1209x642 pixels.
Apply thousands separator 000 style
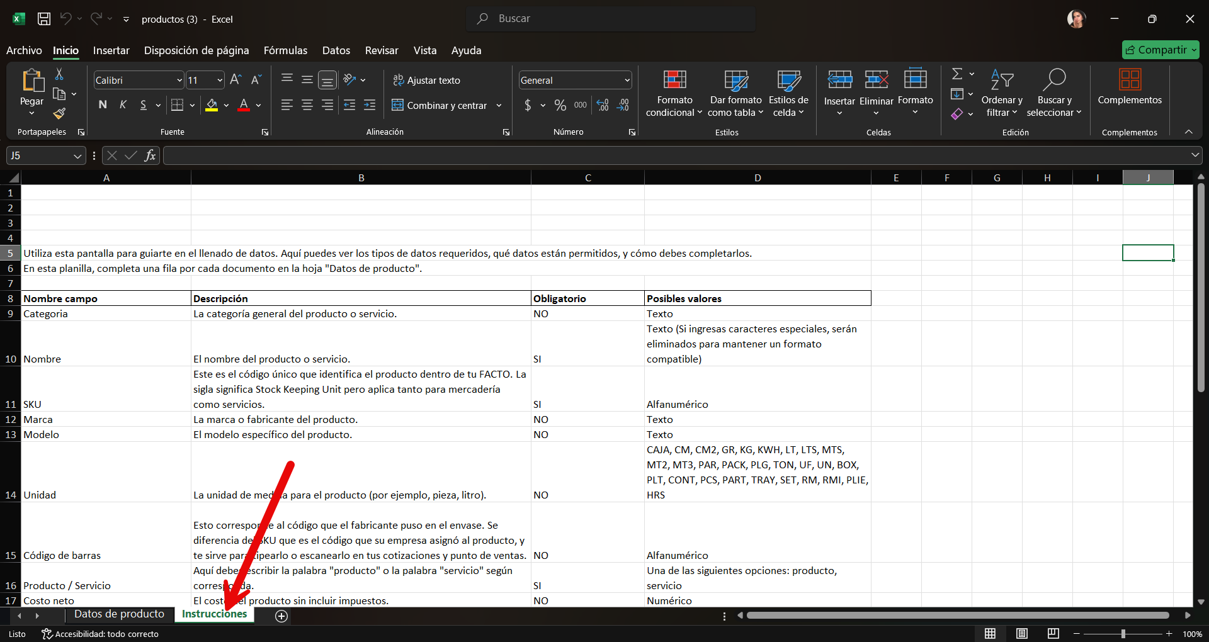[581, 105]
